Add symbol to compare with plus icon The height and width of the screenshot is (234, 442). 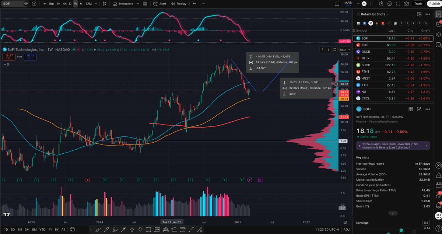[x=34, y=4]
